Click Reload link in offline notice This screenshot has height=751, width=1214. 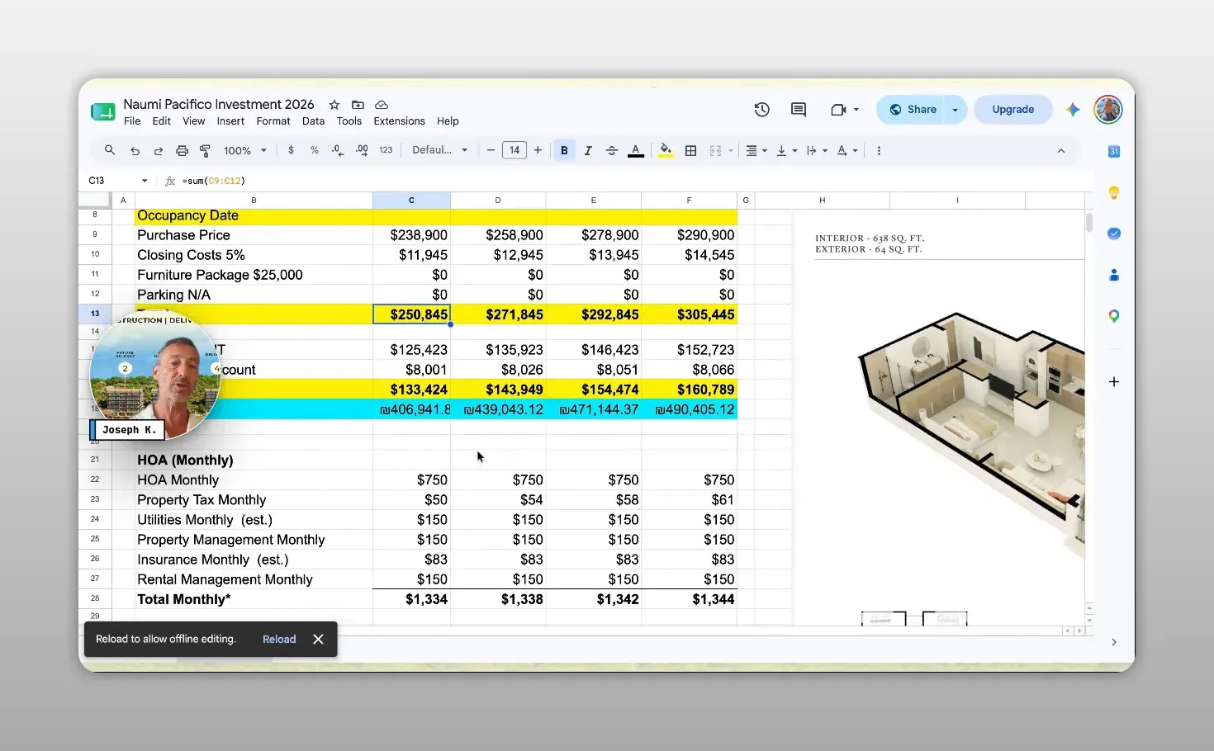click(x=279, y=639)
